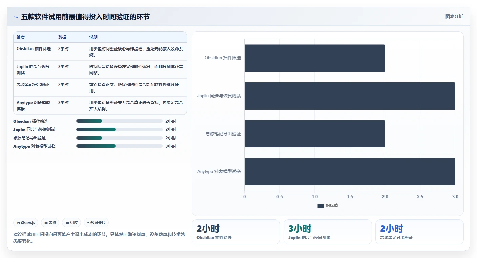The image size is (477, 258).
Task: Click the Anytype 对象模型试搭 chart bar
Action: (350, 172)
